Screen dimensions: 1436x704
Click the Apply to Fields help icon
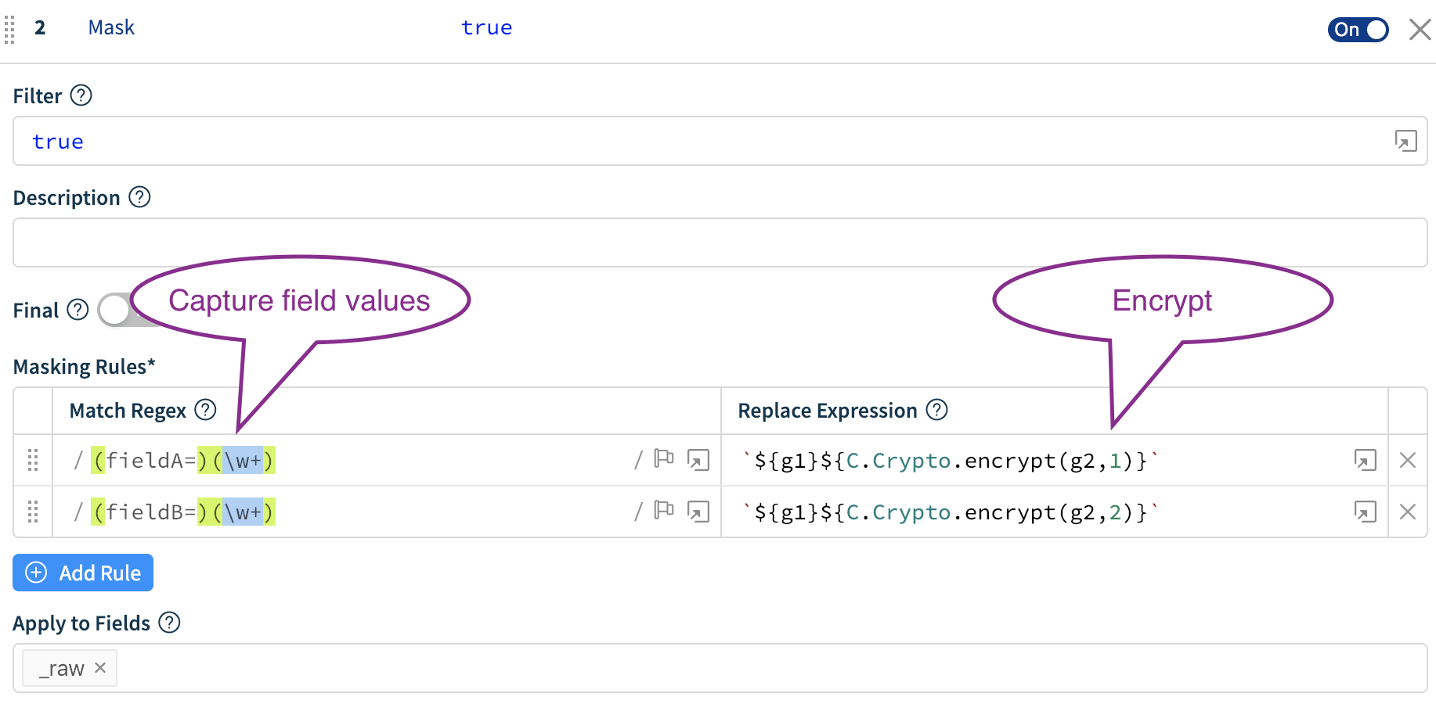[x=168, y=623]
